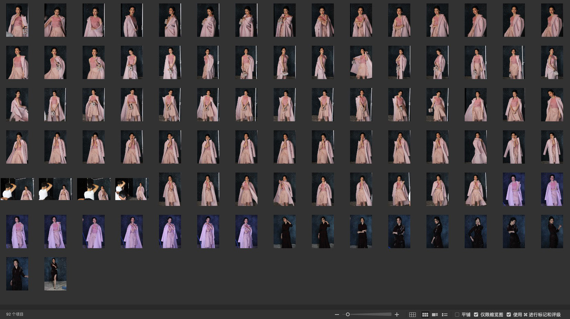Viewport: 570px width, 319px height.
Task: Select the fourth landscape behind-the-scenes thumbnail
Action: pos(131,189)
